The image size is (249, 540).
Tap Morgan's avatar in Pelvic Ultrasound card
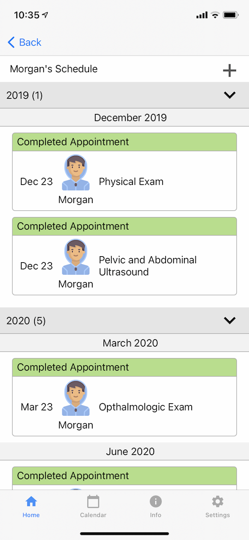[x=76, y=257]
